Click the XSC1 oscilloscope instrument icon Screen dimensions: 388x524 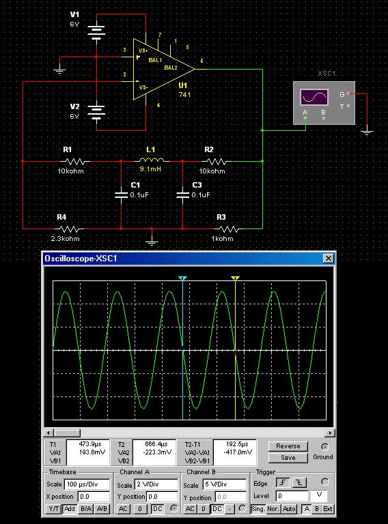(324, 103)
